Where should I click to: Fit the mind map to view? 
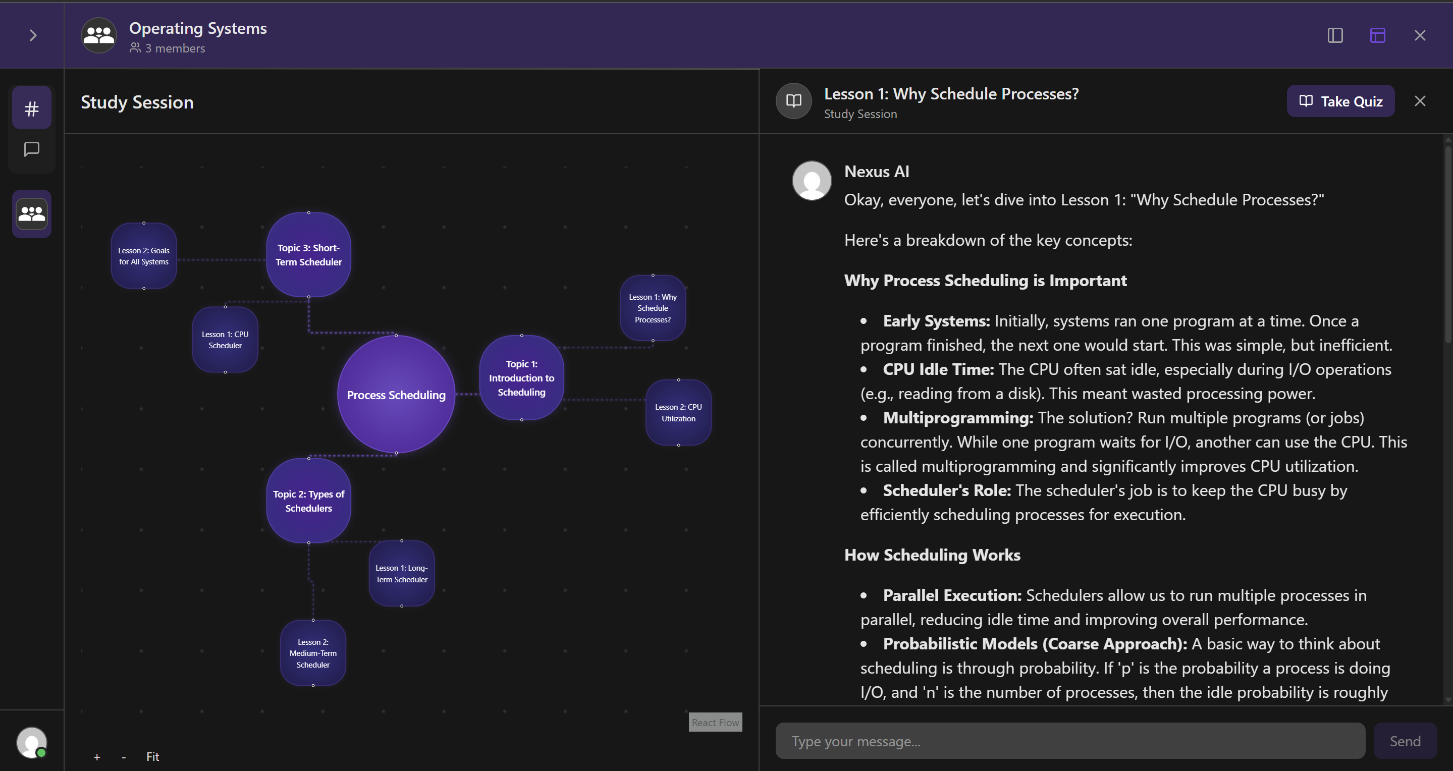click(x=152, y=757)
